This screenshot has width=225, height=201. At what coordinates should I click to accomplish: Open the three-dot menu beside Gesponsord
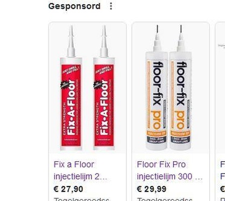pos(111,6)
